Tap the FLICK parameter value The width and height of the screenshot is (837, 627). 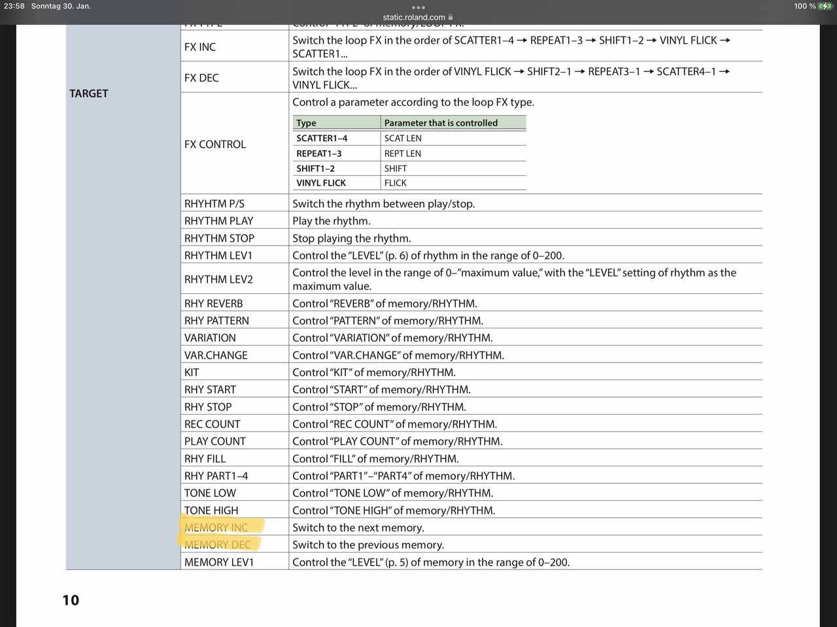click(x=396, y=183)
